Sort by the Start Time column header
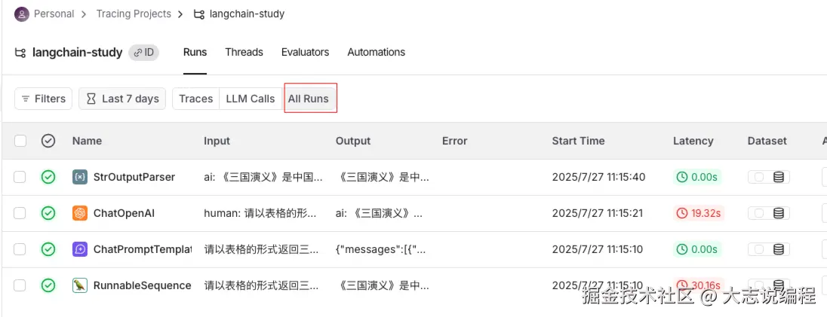 pos(578,141)
